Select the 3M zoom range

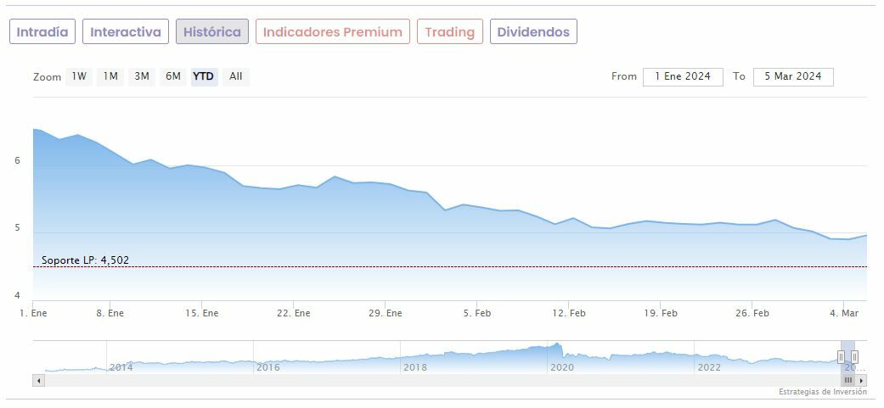coord(142,76)
